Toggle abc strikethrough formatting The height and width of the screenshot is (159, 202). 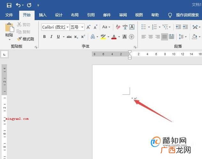[x=69, y=37]
